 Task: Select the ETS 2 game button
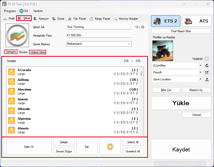click(165, 21)
